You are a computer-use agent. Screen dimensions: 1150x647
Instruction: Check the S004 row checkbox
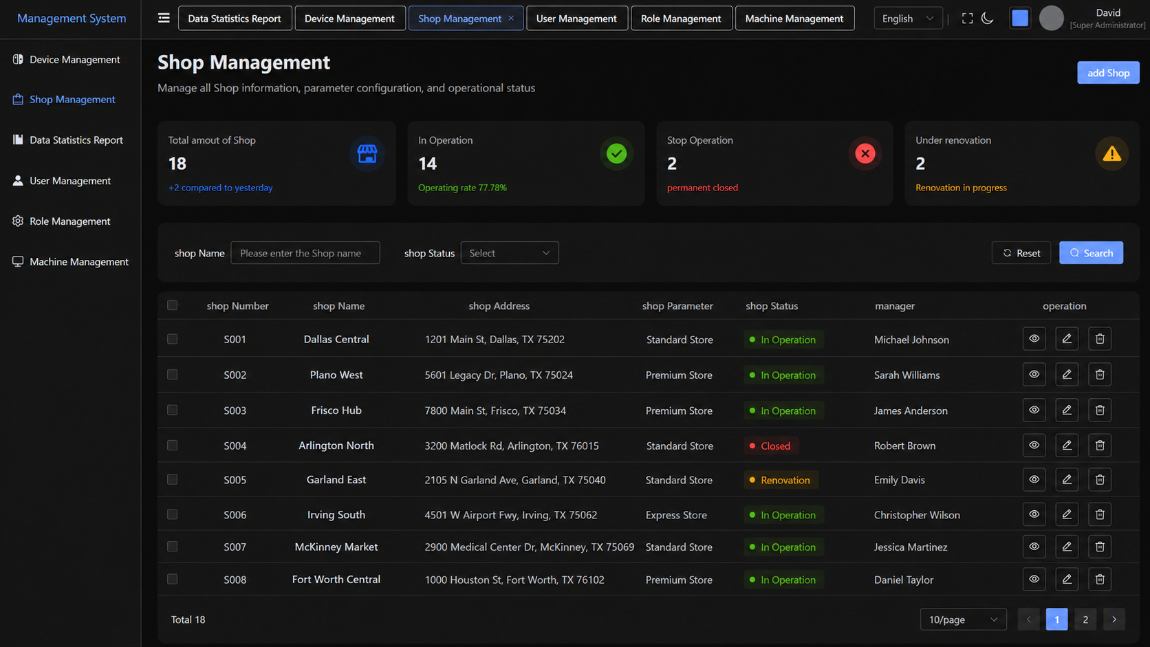pyautogui.click(x=172, y=446)
